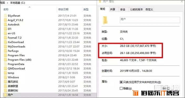The image size is (185, 98).
Task: Open the 以前的版本 tab
Action: (x=136, y=9)
